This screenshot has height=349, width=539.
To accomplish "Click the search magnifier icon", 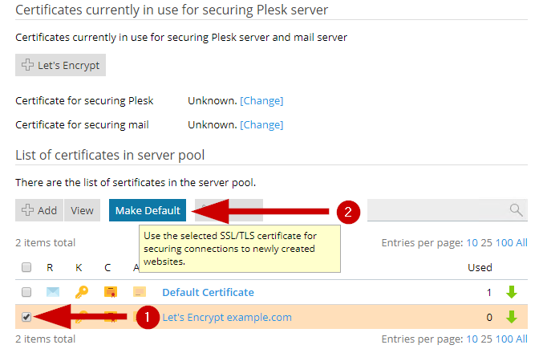I will point(516,210).
